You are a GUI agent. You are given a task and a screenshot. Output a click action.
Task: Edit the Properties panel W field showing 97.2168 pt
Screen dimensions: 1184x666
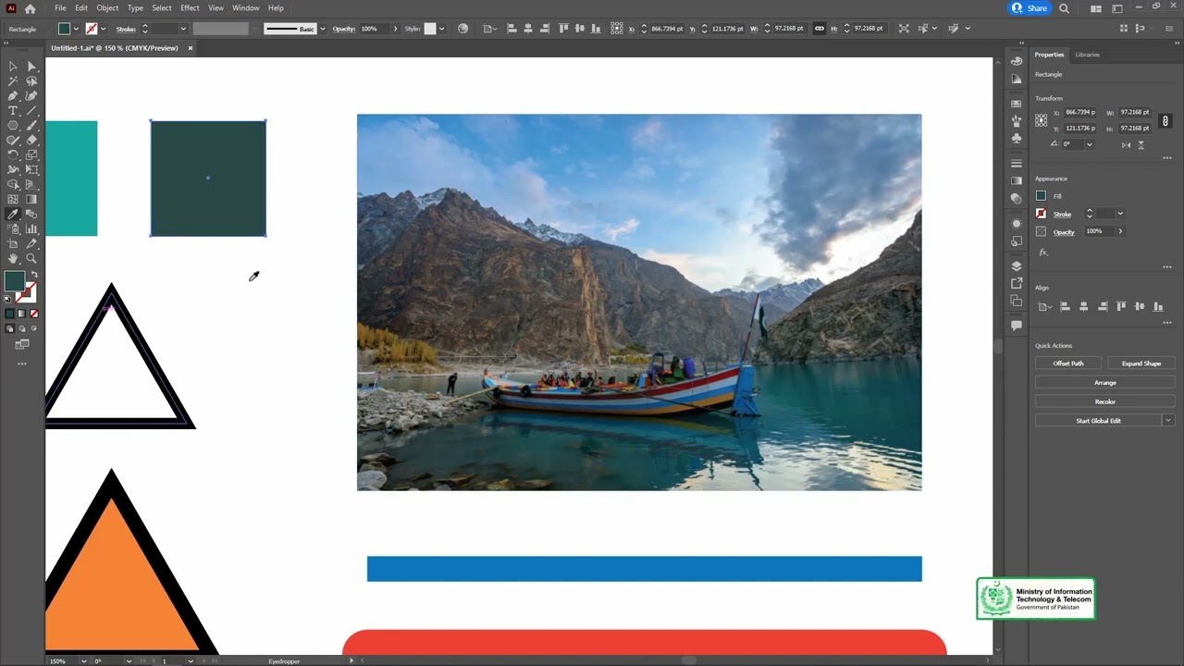pos(1135,112)
